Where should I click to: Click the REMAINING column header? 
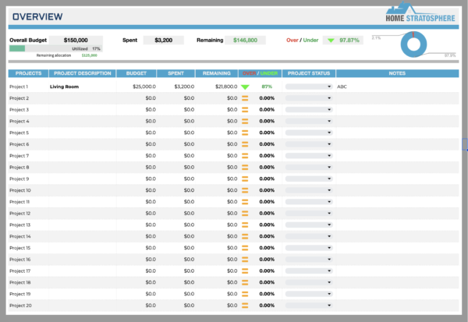coord(217,73)
